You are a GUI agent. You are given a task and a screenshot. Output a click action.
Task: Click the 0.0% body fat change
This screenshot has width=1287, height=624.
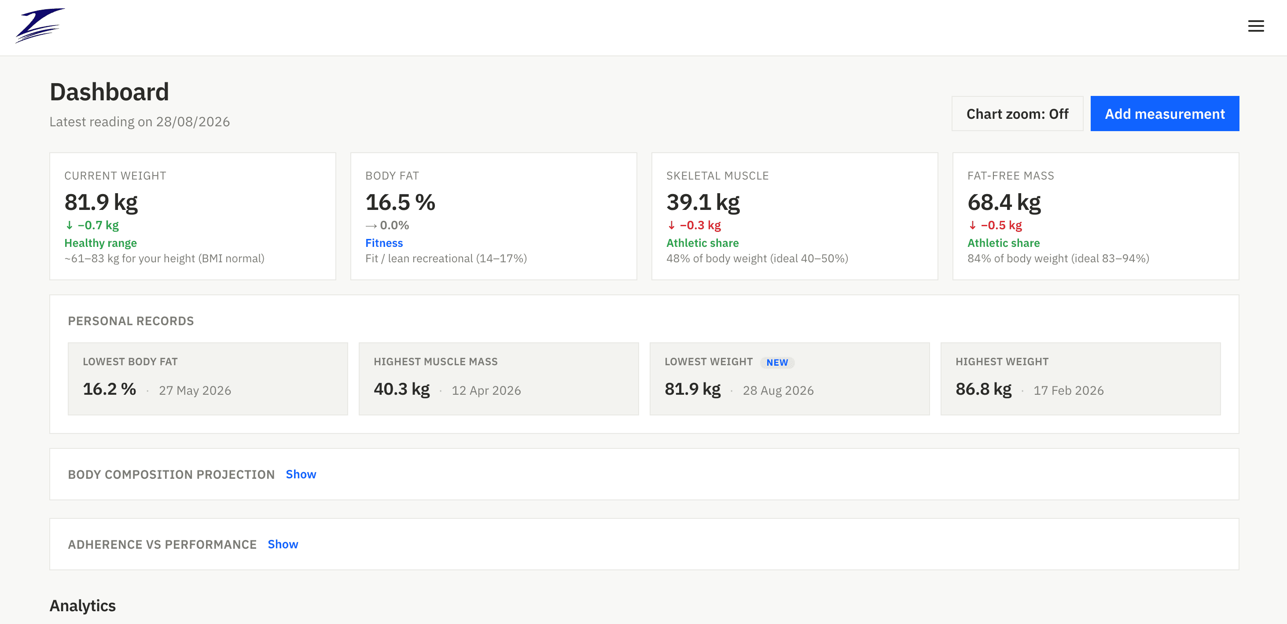click(x=387, y=225)
